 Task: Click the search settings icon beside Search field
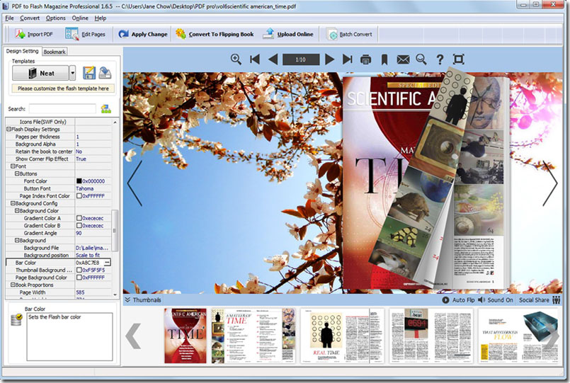coord(106,108)
